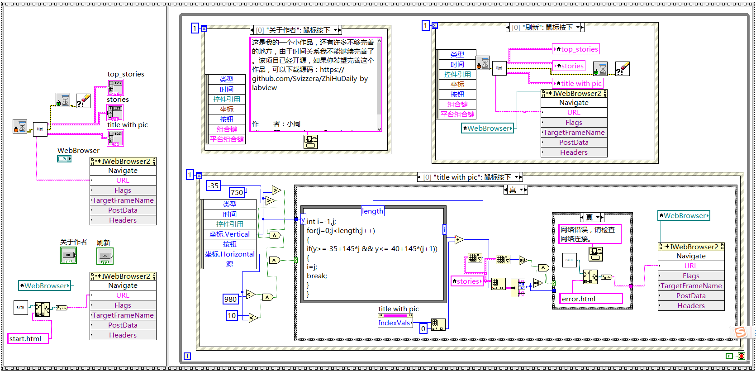Image resolution: width=756 pixels, height=371 pixels.
Task: Select 控件引用 in the 刷新 event data node
Action: 457,74
